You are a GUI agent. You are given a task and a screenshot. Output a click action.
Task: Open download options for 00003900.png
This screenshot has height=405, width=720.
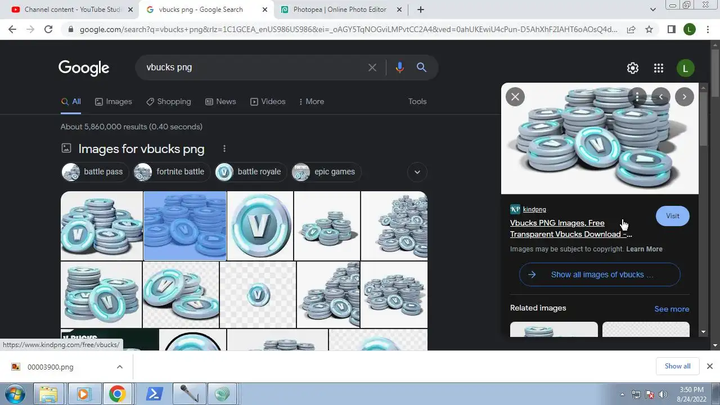point(120,367)
